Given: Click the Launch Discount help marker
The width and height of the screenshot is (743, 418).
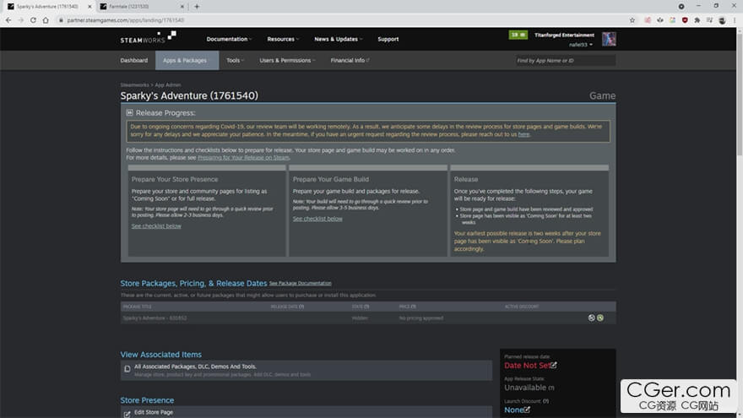Looking at the screenshot, I should tap(546, 401).
